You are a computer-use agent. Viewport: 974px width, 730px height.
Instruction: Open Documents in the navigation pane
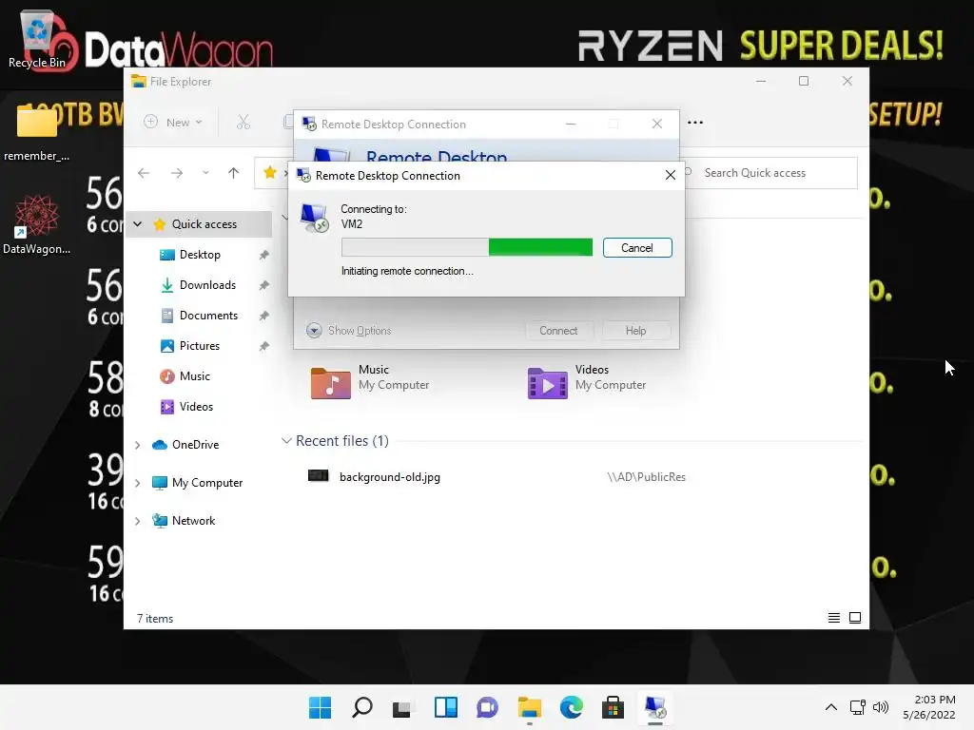208,316
